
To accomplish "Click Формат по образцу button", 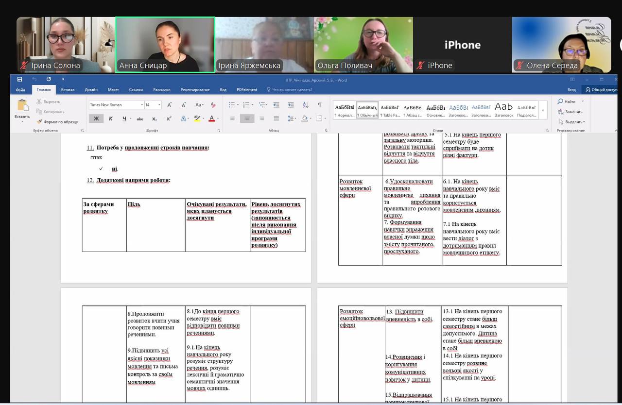I will pos(57,122).
